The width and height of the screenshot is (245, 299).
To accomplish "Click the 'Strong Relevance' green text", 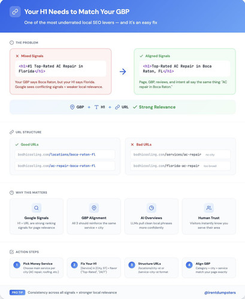I will (x=157, y=107).
